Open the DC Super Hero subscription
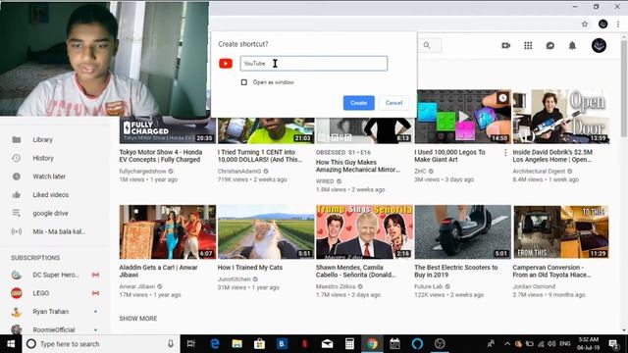The height and width of the screenshot is (353, 628). pos(55,275)
